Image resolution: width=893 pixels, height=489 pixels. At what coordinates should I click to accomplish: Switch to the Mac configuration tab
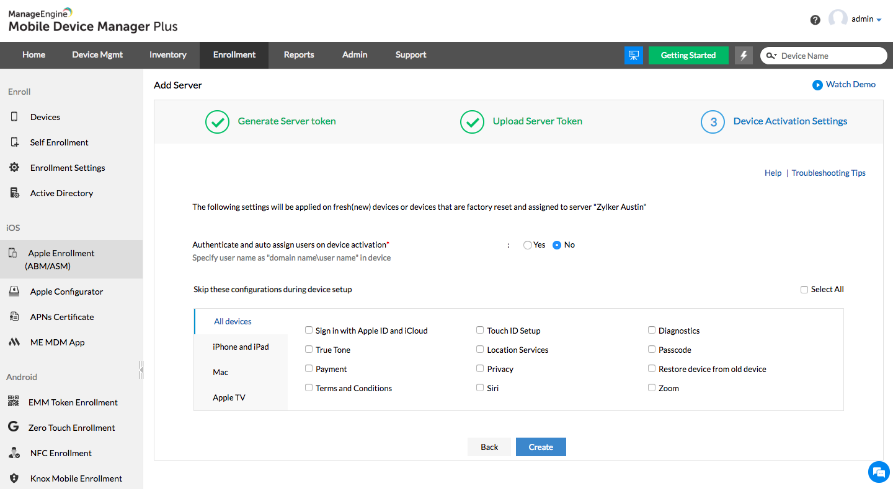tap(220, 372)
